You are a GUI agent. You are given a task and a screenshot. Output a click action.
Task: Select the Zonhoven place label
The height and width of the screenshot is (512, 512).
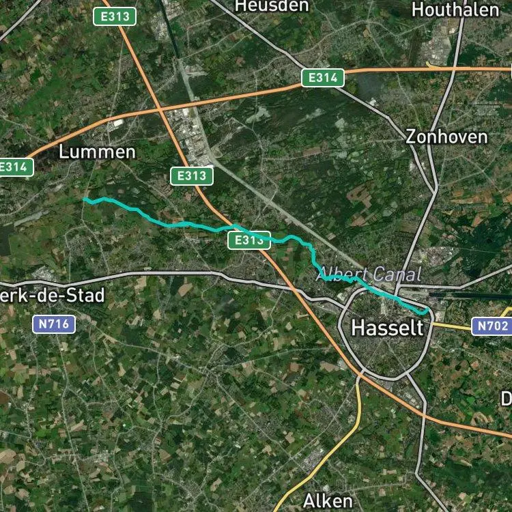[x=446, y=137]
